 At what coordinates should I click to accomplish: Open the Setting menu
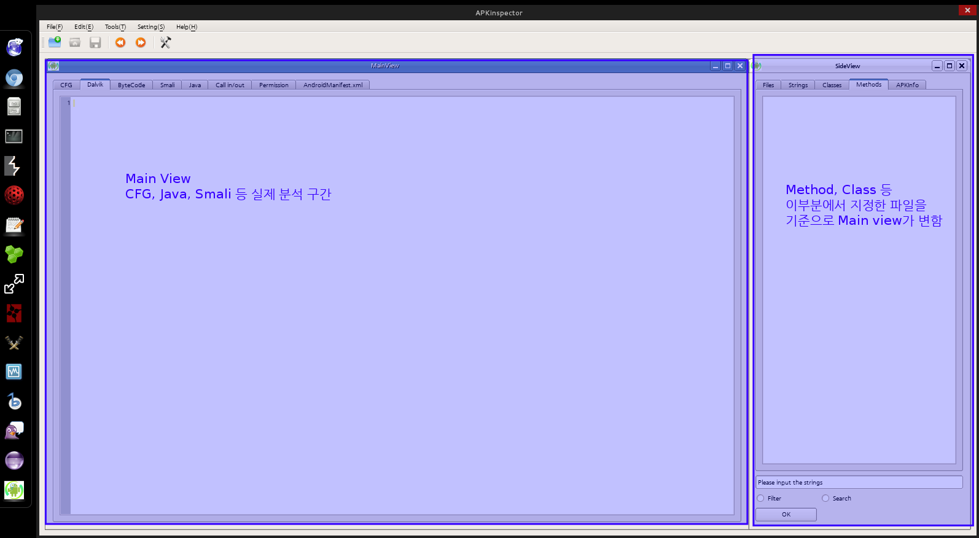pyautogui.click(x=151, y=27)
